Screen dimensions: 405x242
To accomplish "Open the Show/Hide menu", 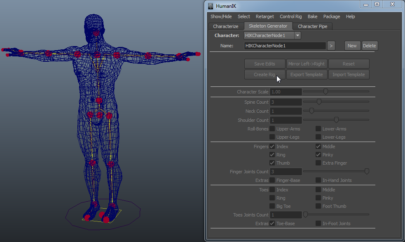I will [221, 16].
